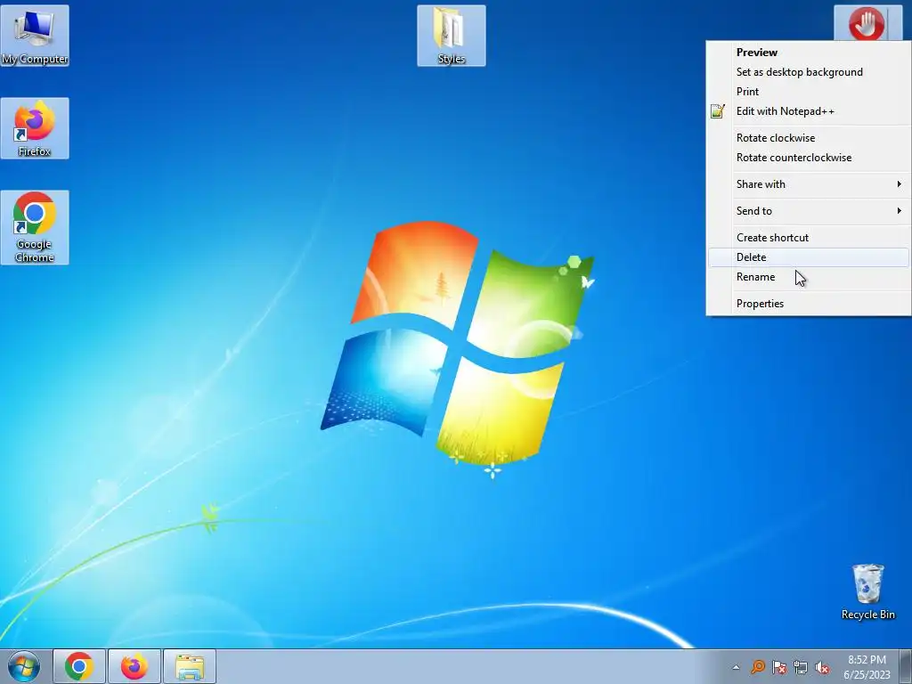Expand the Share with submenu arrow
This screenshot has width=912, height=684.
(x=900, y=184)
